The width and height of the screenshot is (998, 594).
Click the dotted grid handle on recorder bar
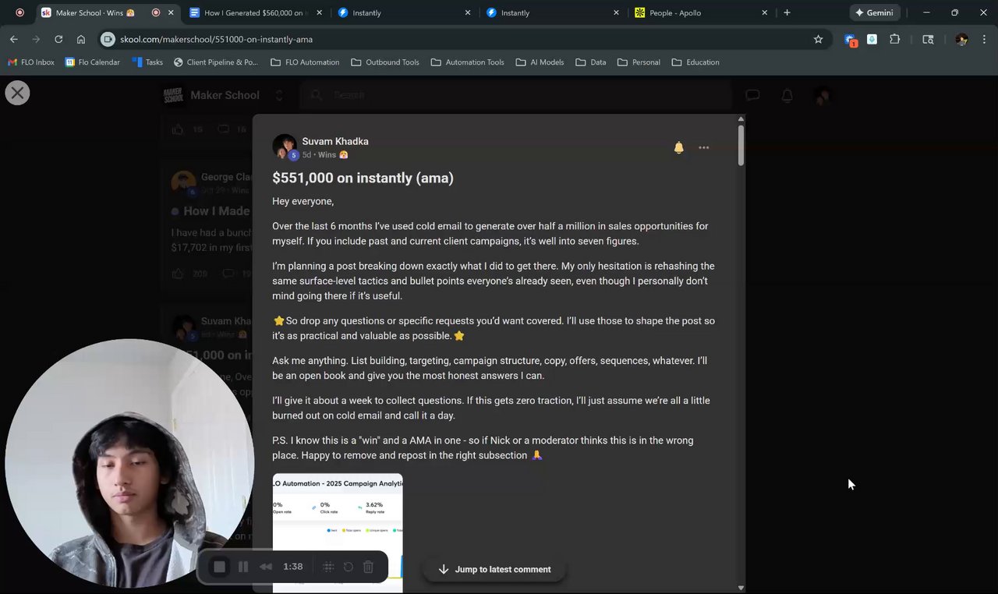point(328,567)
